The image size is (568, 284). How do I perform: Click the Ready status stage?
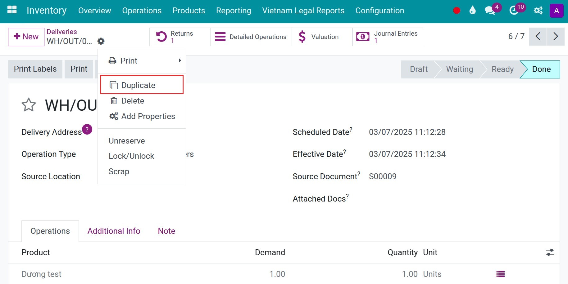point(502,69)
